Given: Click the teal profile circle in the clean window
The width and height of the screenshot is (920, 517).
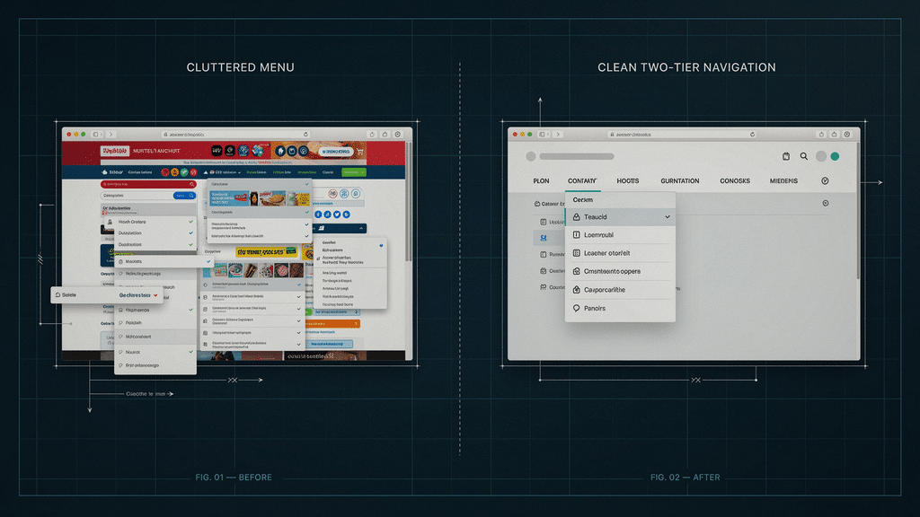Looking at the screenshot, I should (x=835, y=156).
